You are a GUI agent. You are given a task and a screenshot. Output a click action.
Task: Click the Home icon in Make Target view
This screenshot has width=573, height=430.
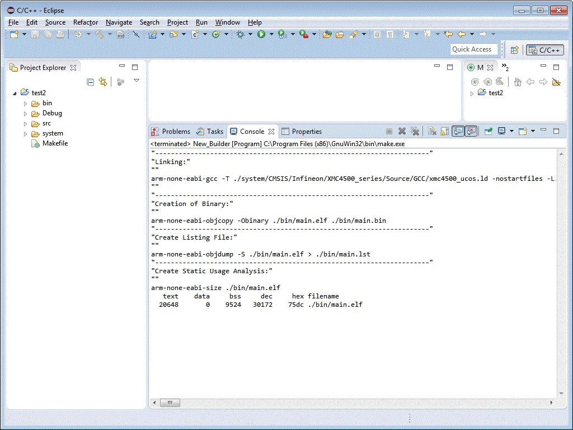[518, 82]
